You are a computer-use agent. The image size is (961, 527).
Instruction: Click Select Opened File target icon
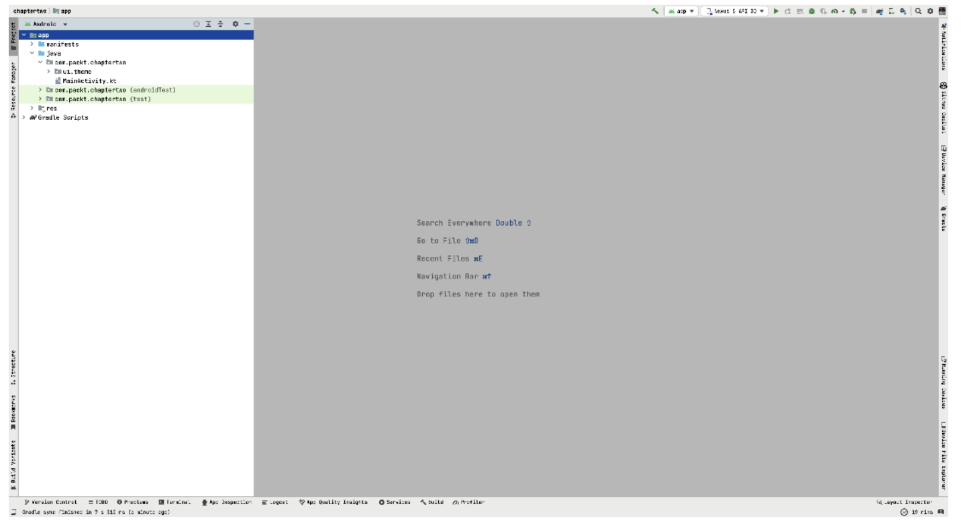(x=197, y=24)
